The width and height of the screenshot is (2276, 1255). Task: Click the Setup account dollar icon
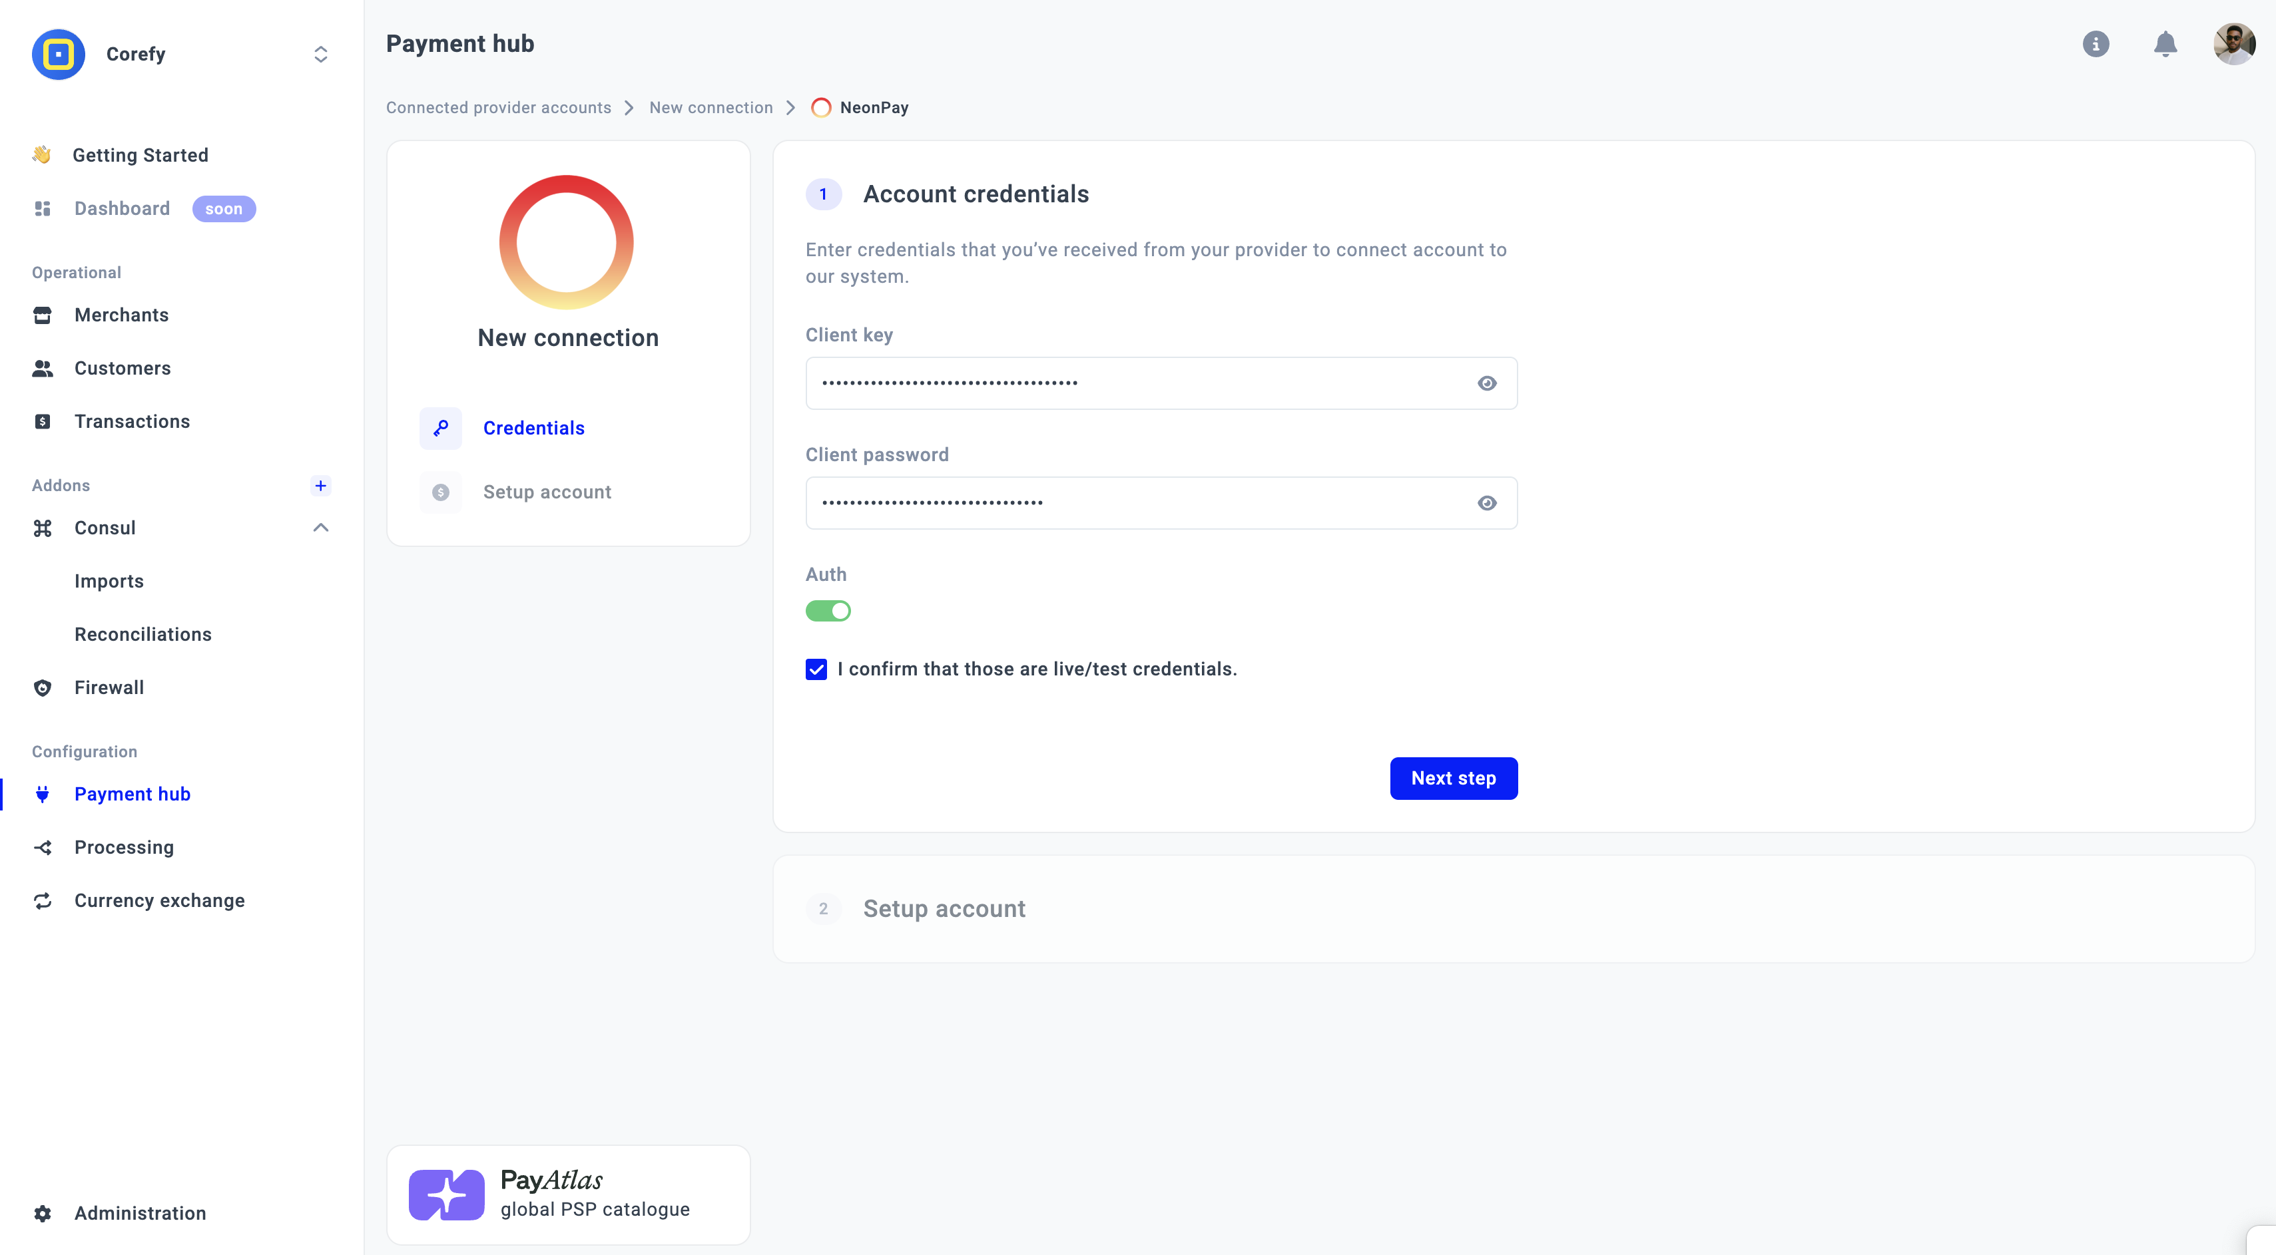[440, 492]
